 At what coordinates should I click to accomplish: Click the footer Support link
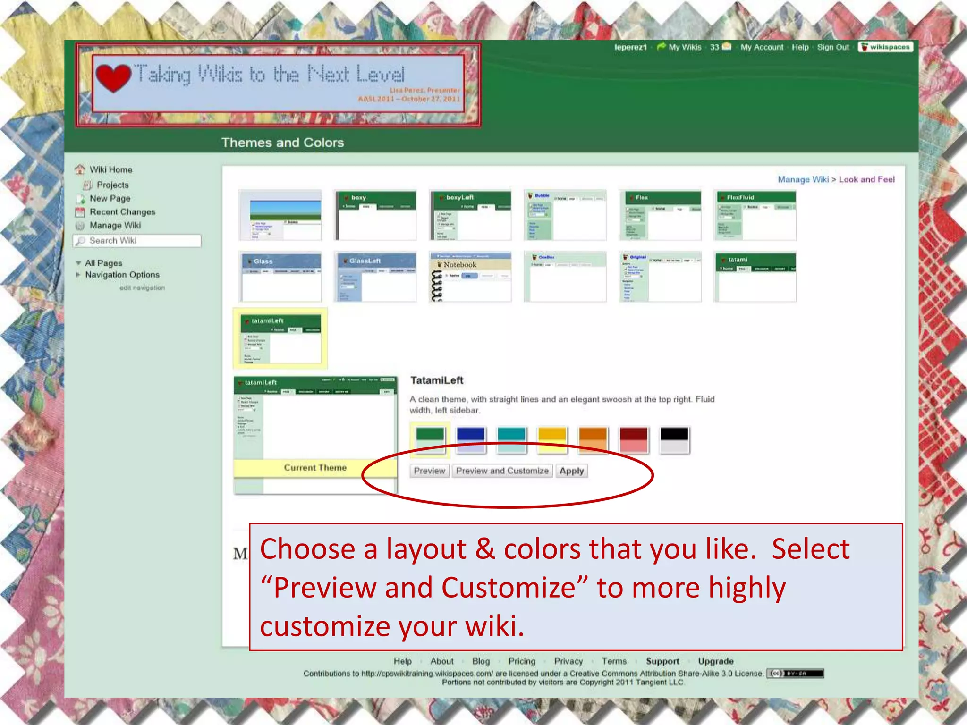662,661
